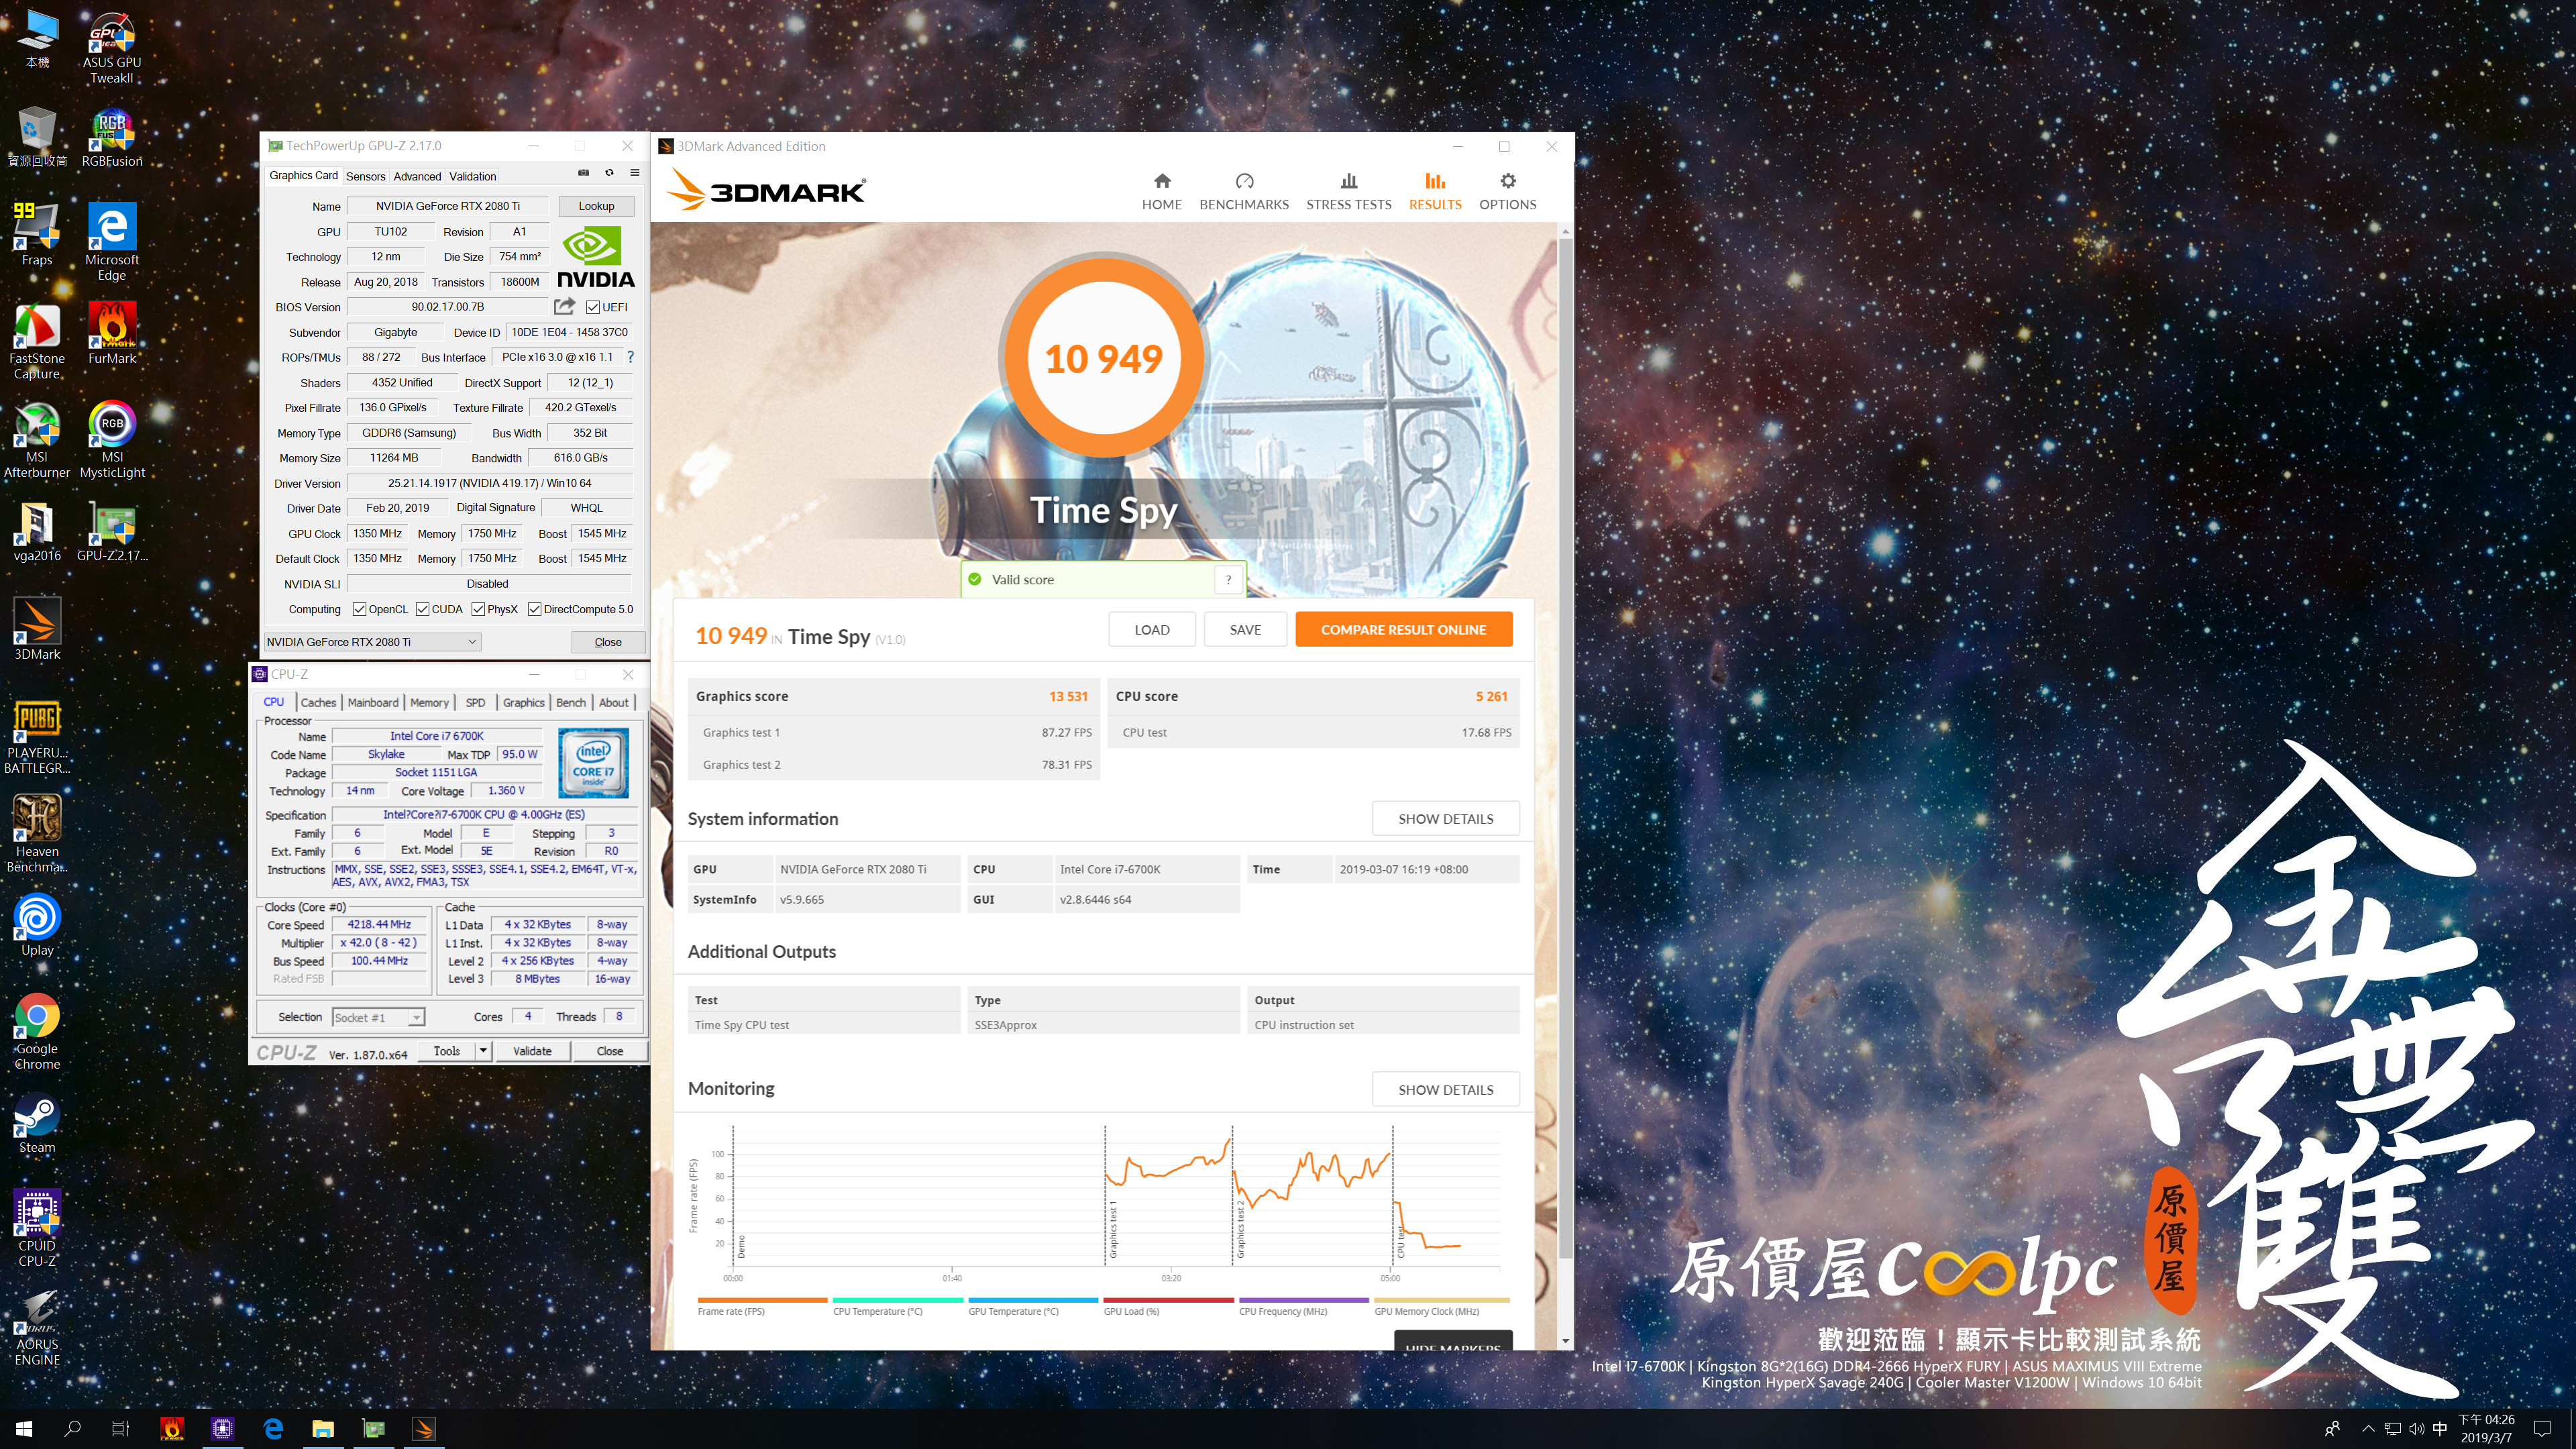This screenshot has width=2576, height=1449.
Task: Toggle the OpenCL checkbox in GPU-Z
Action: pos(359,609)
